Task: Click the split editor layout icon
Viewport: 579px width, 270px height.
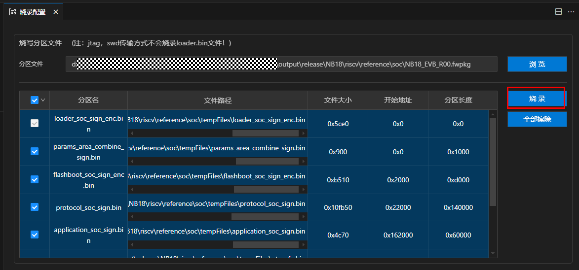Action: [x=558, y=12]
